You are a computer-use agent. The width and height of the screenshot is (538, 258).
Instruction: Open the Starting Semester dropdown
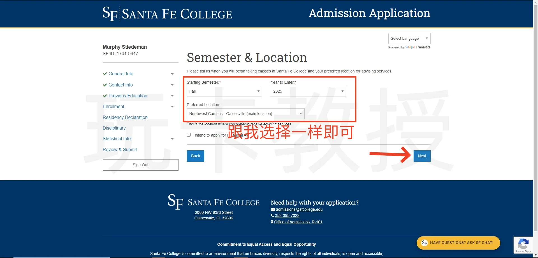point(224,92)
